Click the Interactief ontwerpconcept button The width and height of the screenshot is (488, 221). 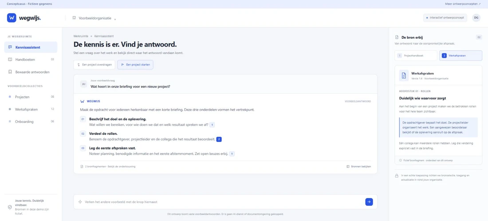pos(445,18)
